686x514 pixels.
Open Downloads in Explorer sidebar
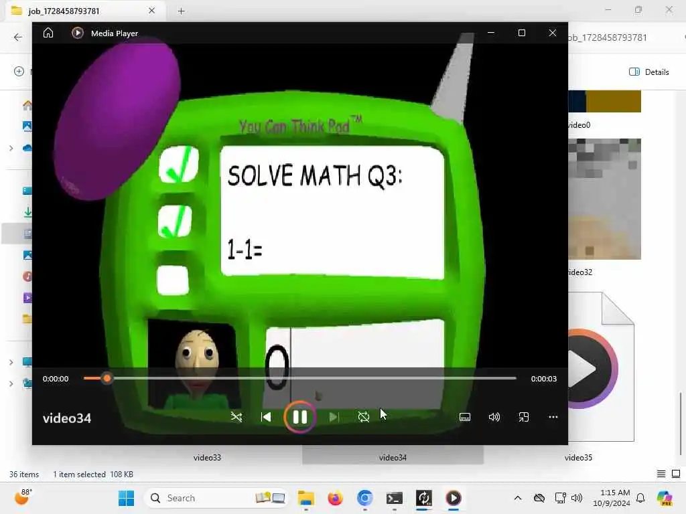coord(27,212)
